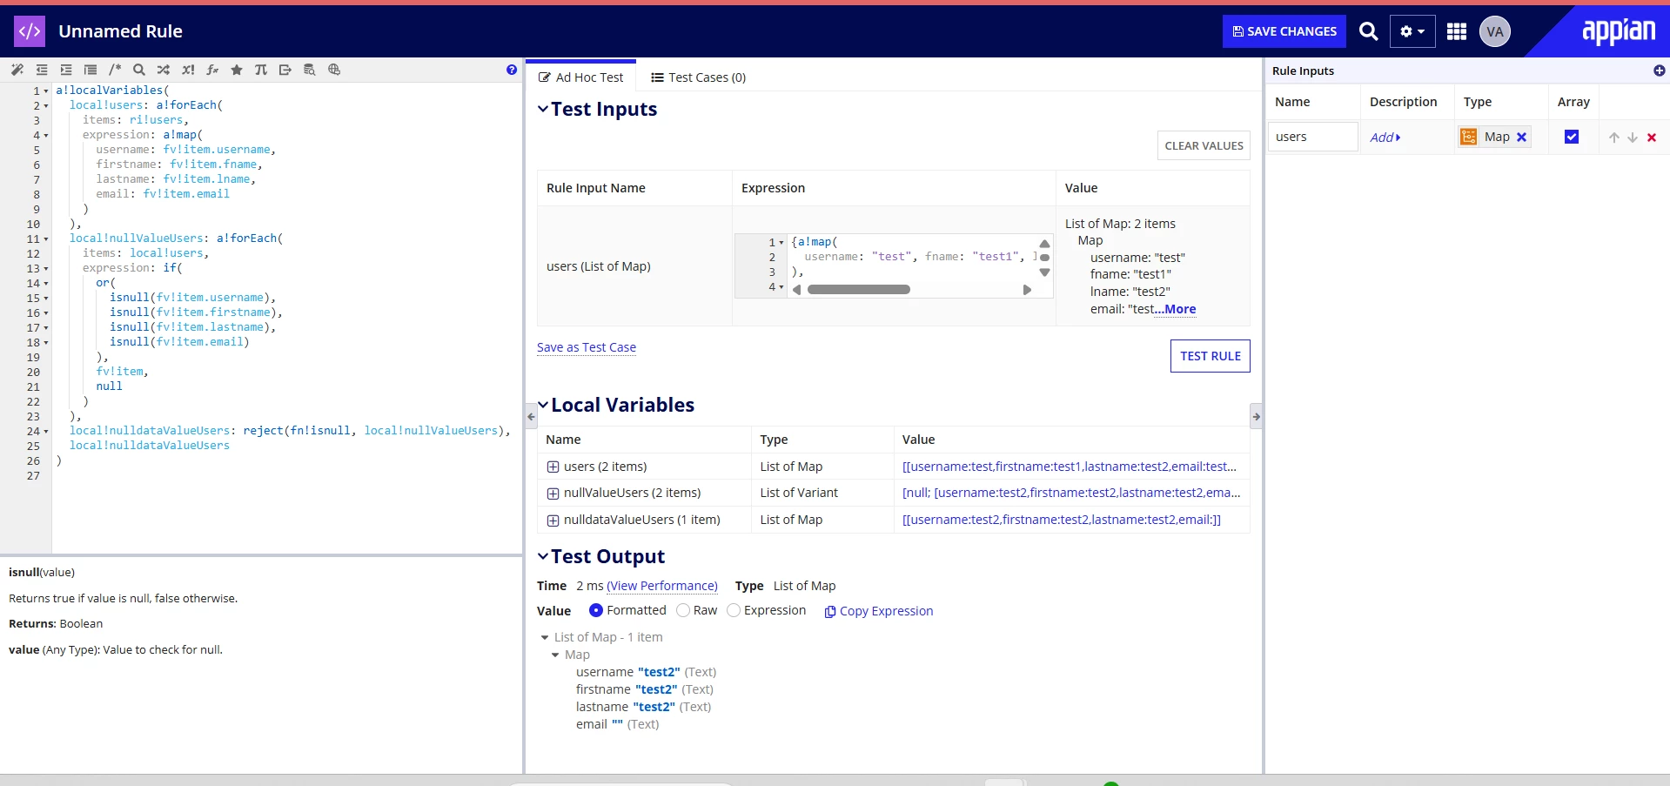Image resolution: width=1670 pixels, height=786 pixels.
Task: Open View Performance link
Action: [662, 586]
